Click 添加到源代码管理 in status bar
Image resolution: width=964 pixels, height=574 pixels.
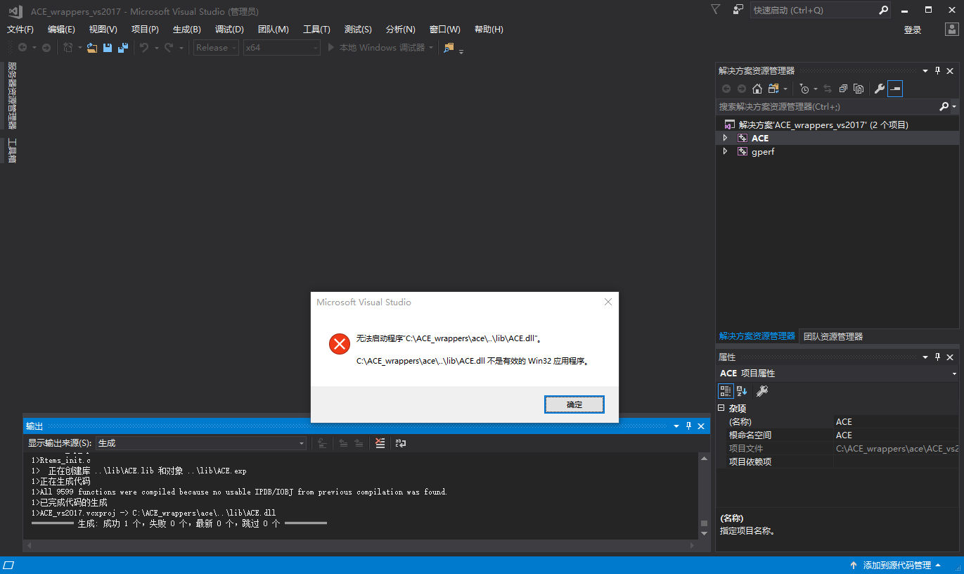[x=896, y=566]
